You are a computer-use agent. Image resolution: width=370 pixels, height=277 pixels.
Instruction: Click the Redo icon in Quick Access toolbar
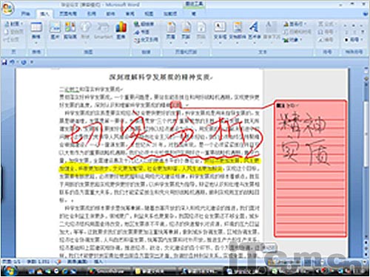click(x=24, y=62)
